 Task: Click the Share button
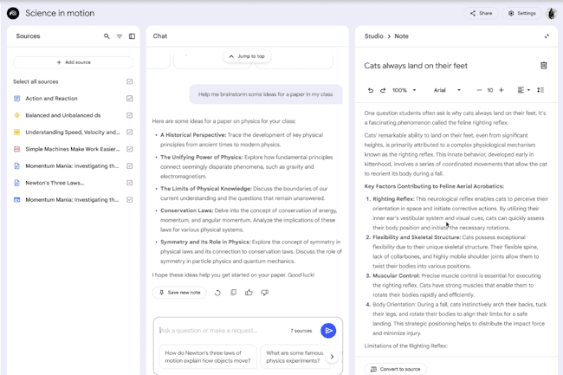pyautogui.click(x=481, y=13)
